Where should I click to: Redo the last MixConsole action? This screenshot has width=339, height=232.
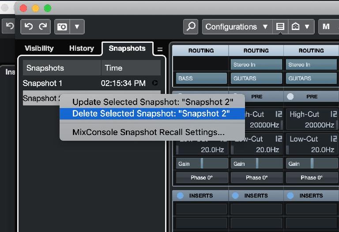[x=42, y=26]
